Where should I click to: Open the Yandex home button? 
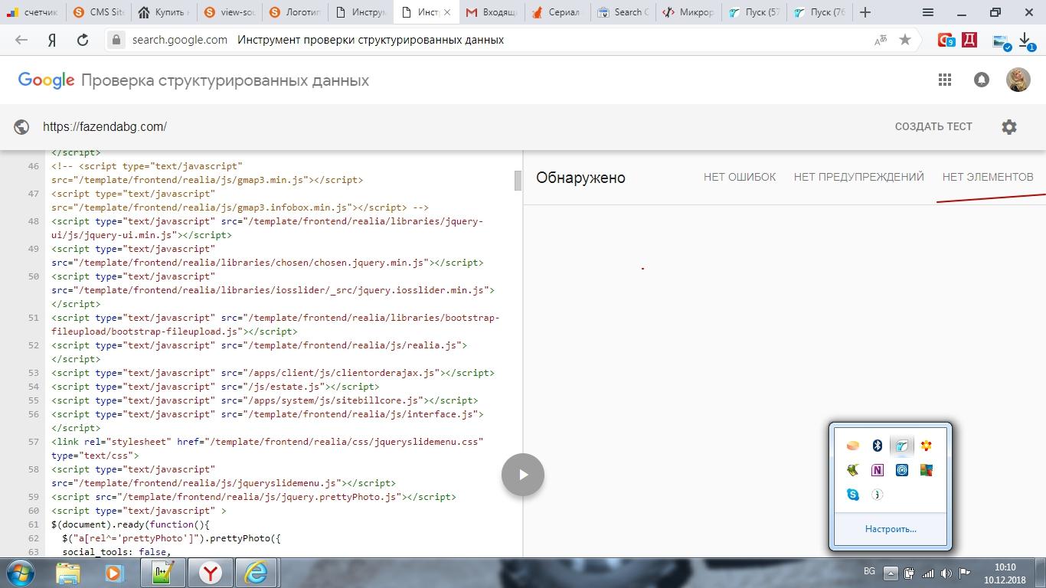click(52, 40)
